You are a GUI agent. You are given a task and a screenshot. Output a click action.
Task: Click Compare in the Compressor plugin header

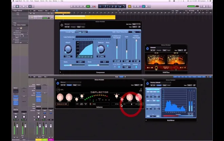73,27
